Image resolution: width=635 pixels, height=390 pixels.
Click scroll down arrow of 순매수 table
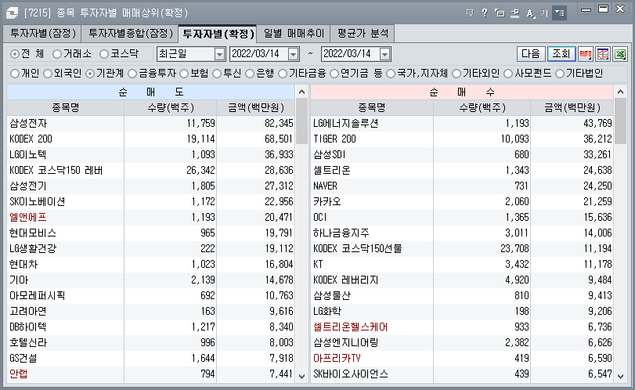(620, 376)
